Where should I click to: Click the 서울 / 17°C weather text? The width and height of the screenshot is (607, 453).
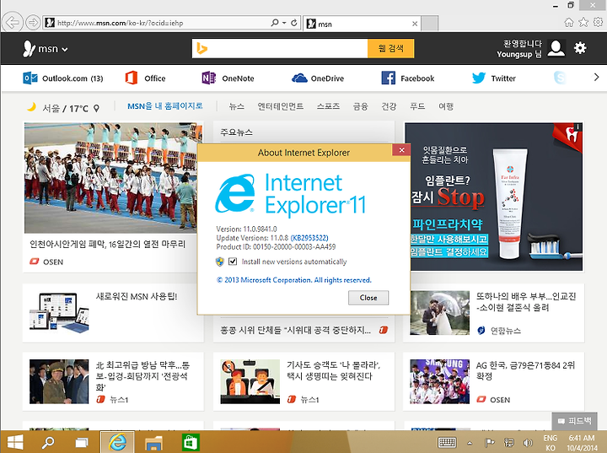(65, 109)
